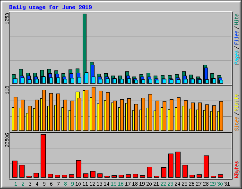242x189 pixels.
Task: Select the red KBytes bar for day 23
Action: 171,166
